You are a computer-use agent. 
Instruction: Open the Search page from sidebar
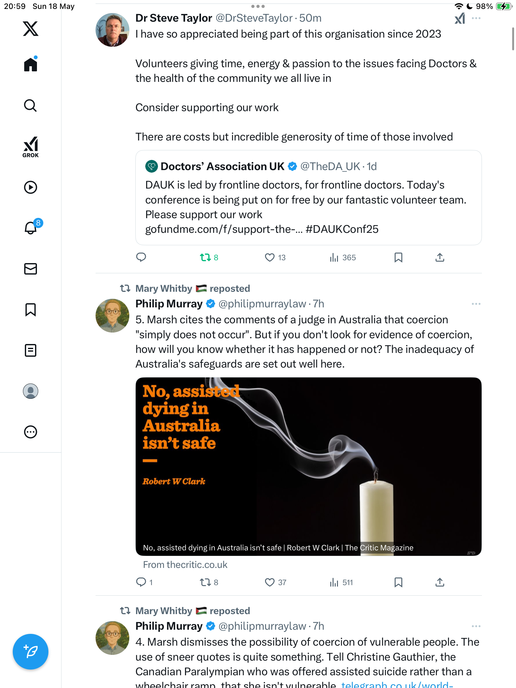[31, 105]
